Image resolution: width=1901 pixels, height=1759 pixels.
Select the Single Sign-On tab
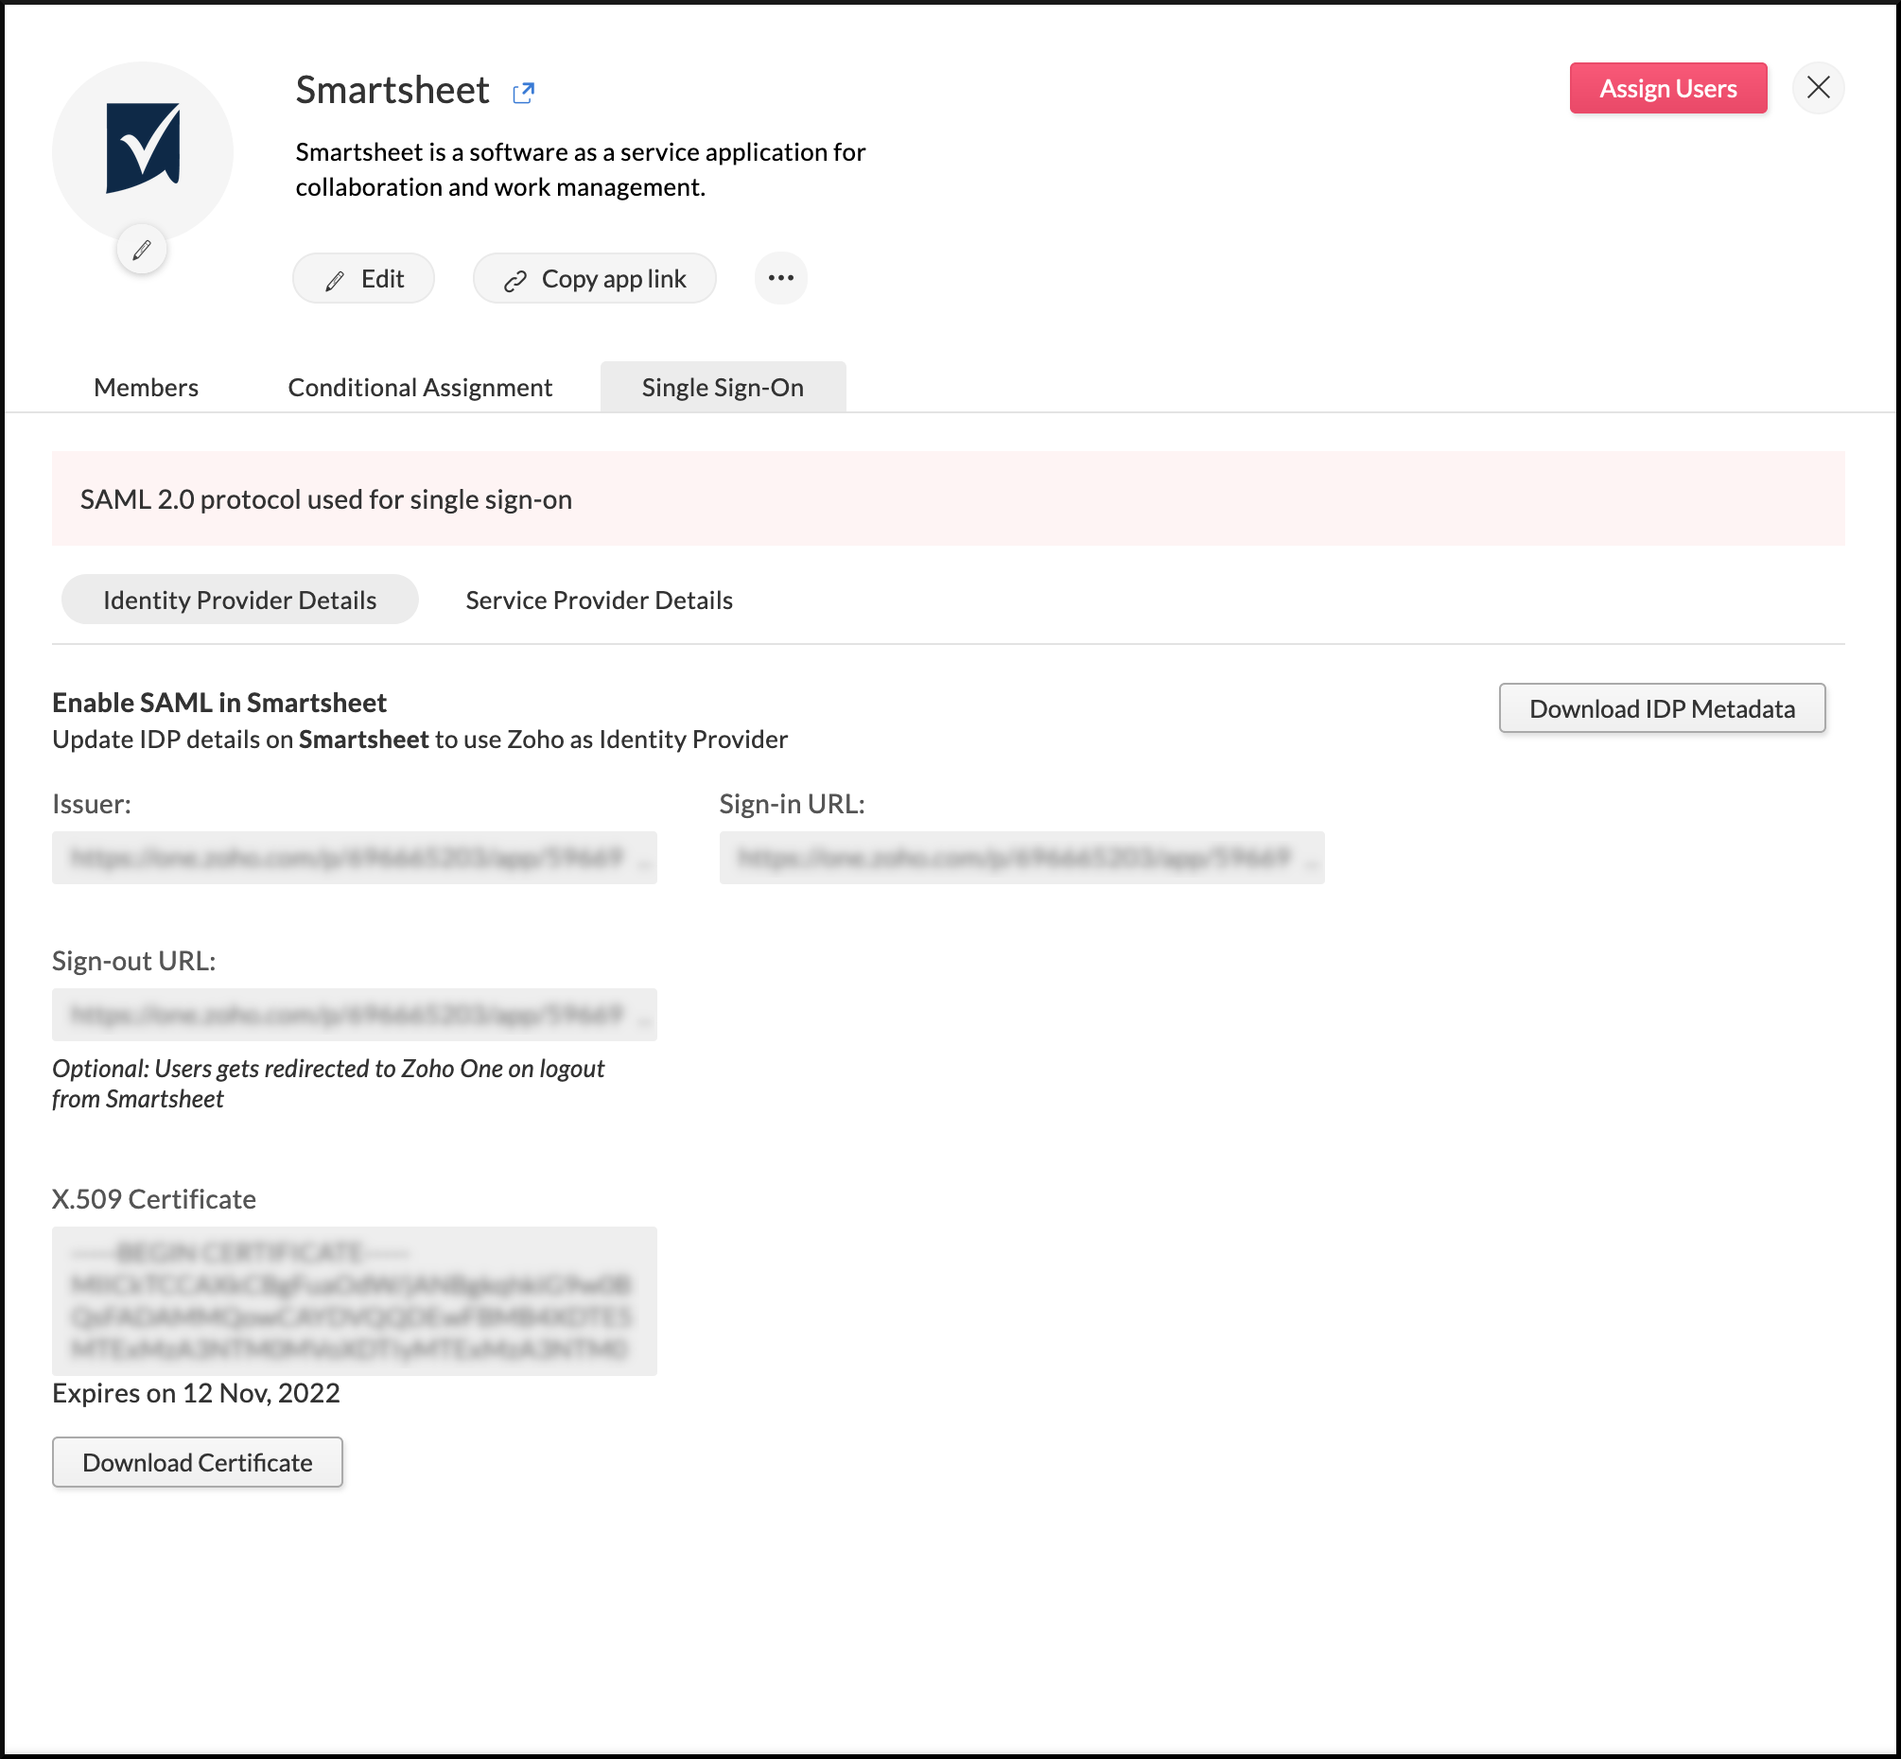click(x=723, y=388)
